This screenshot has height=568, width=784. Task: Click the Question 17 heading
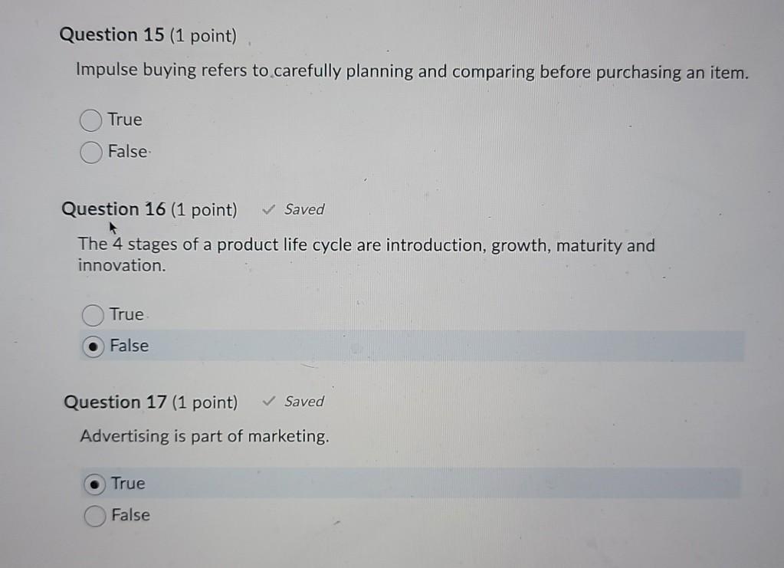tap(149, 401)
